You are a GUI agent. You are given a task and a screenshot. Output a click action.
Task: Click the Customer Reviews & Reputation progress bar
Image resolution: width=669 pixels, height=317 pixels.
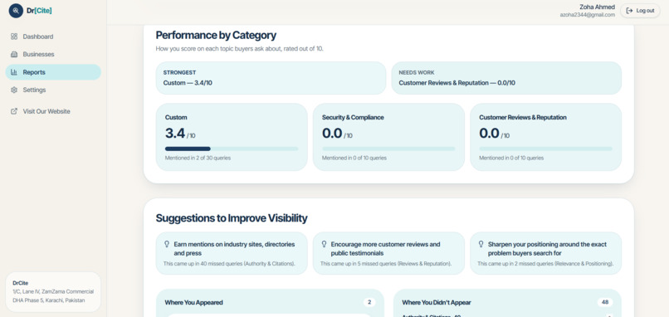pos(545,149)
